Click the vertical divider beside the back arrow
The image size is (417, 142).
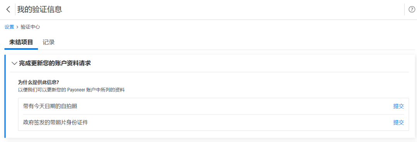point(15,10)
